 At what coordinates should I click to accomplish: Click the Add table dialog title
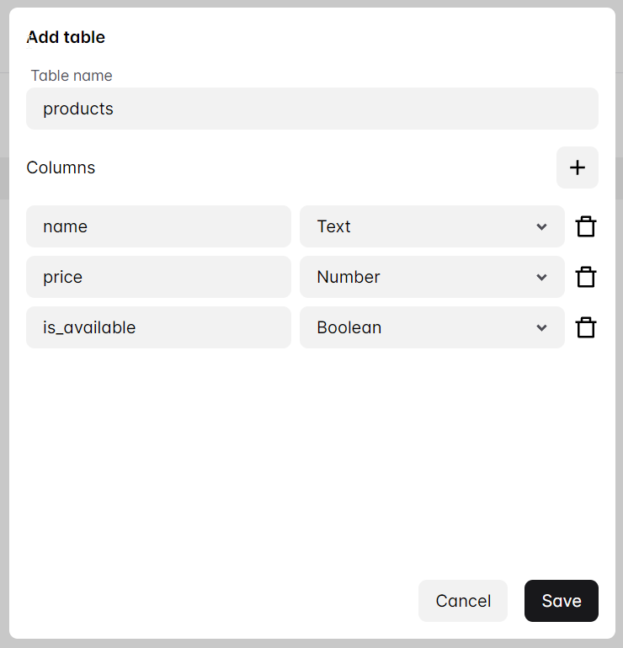tap(67, 37)
